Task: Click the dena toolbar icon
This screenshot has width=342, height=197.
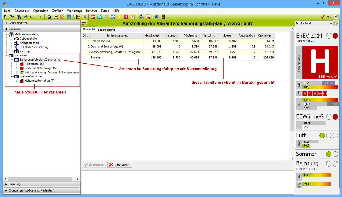Action: point(32,17)
